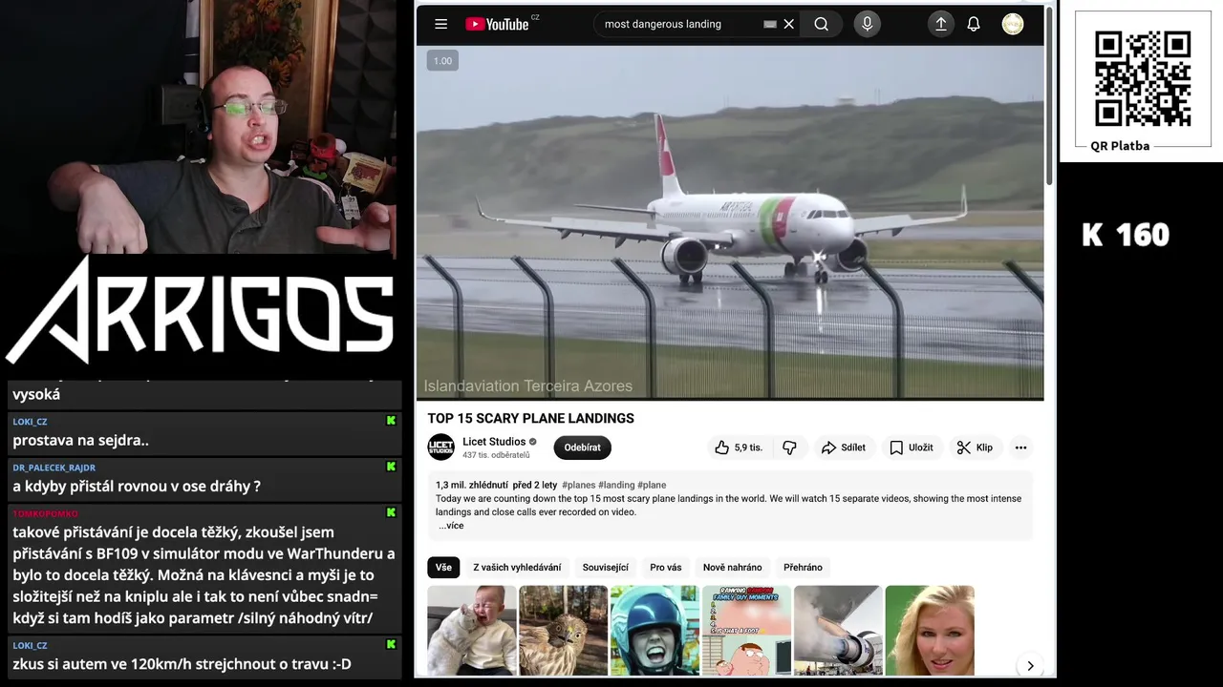
Task: Select the 'Z vašich vyhledávání' chip
Action: coord(517,567)
